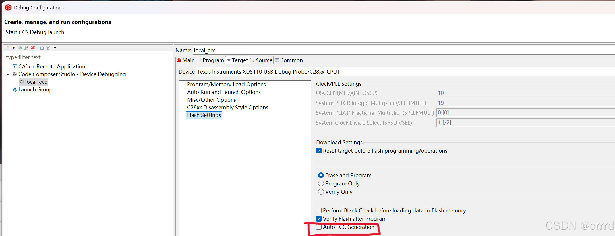This screenshot has height=236, width=615.
Task: Click the OSCCLK value field showing 10
Action: [526, 93]
